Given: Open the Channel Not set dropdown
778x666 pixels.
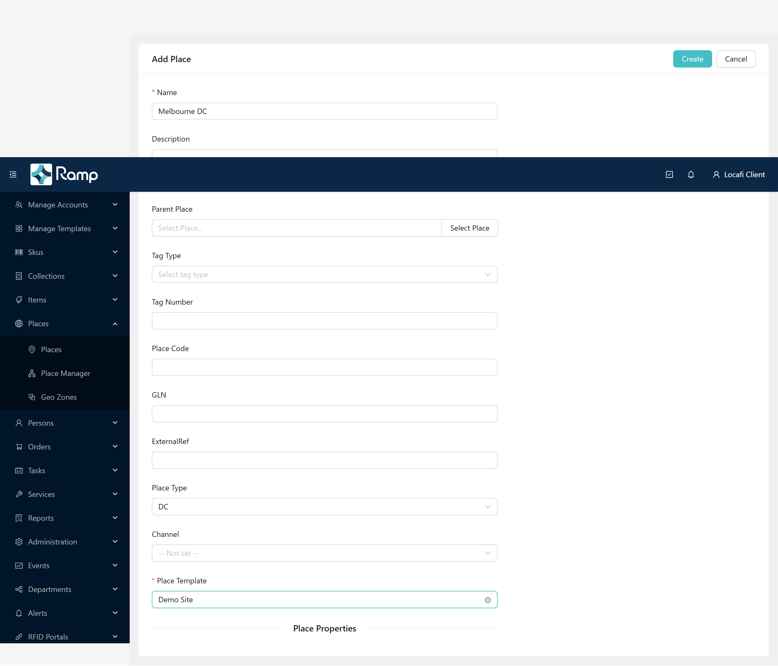Looking at the screenshot, I should pos(324,553).
